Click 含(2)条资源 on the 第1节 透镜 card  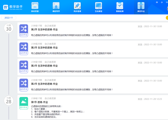(x=50, y=98)
